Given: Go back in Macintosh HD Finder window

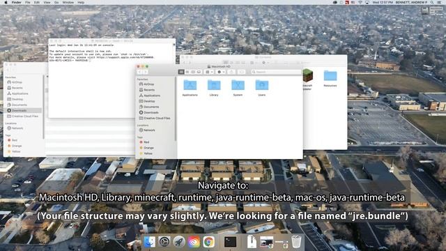Looking at the screenshot, I should tap(139, 72).
